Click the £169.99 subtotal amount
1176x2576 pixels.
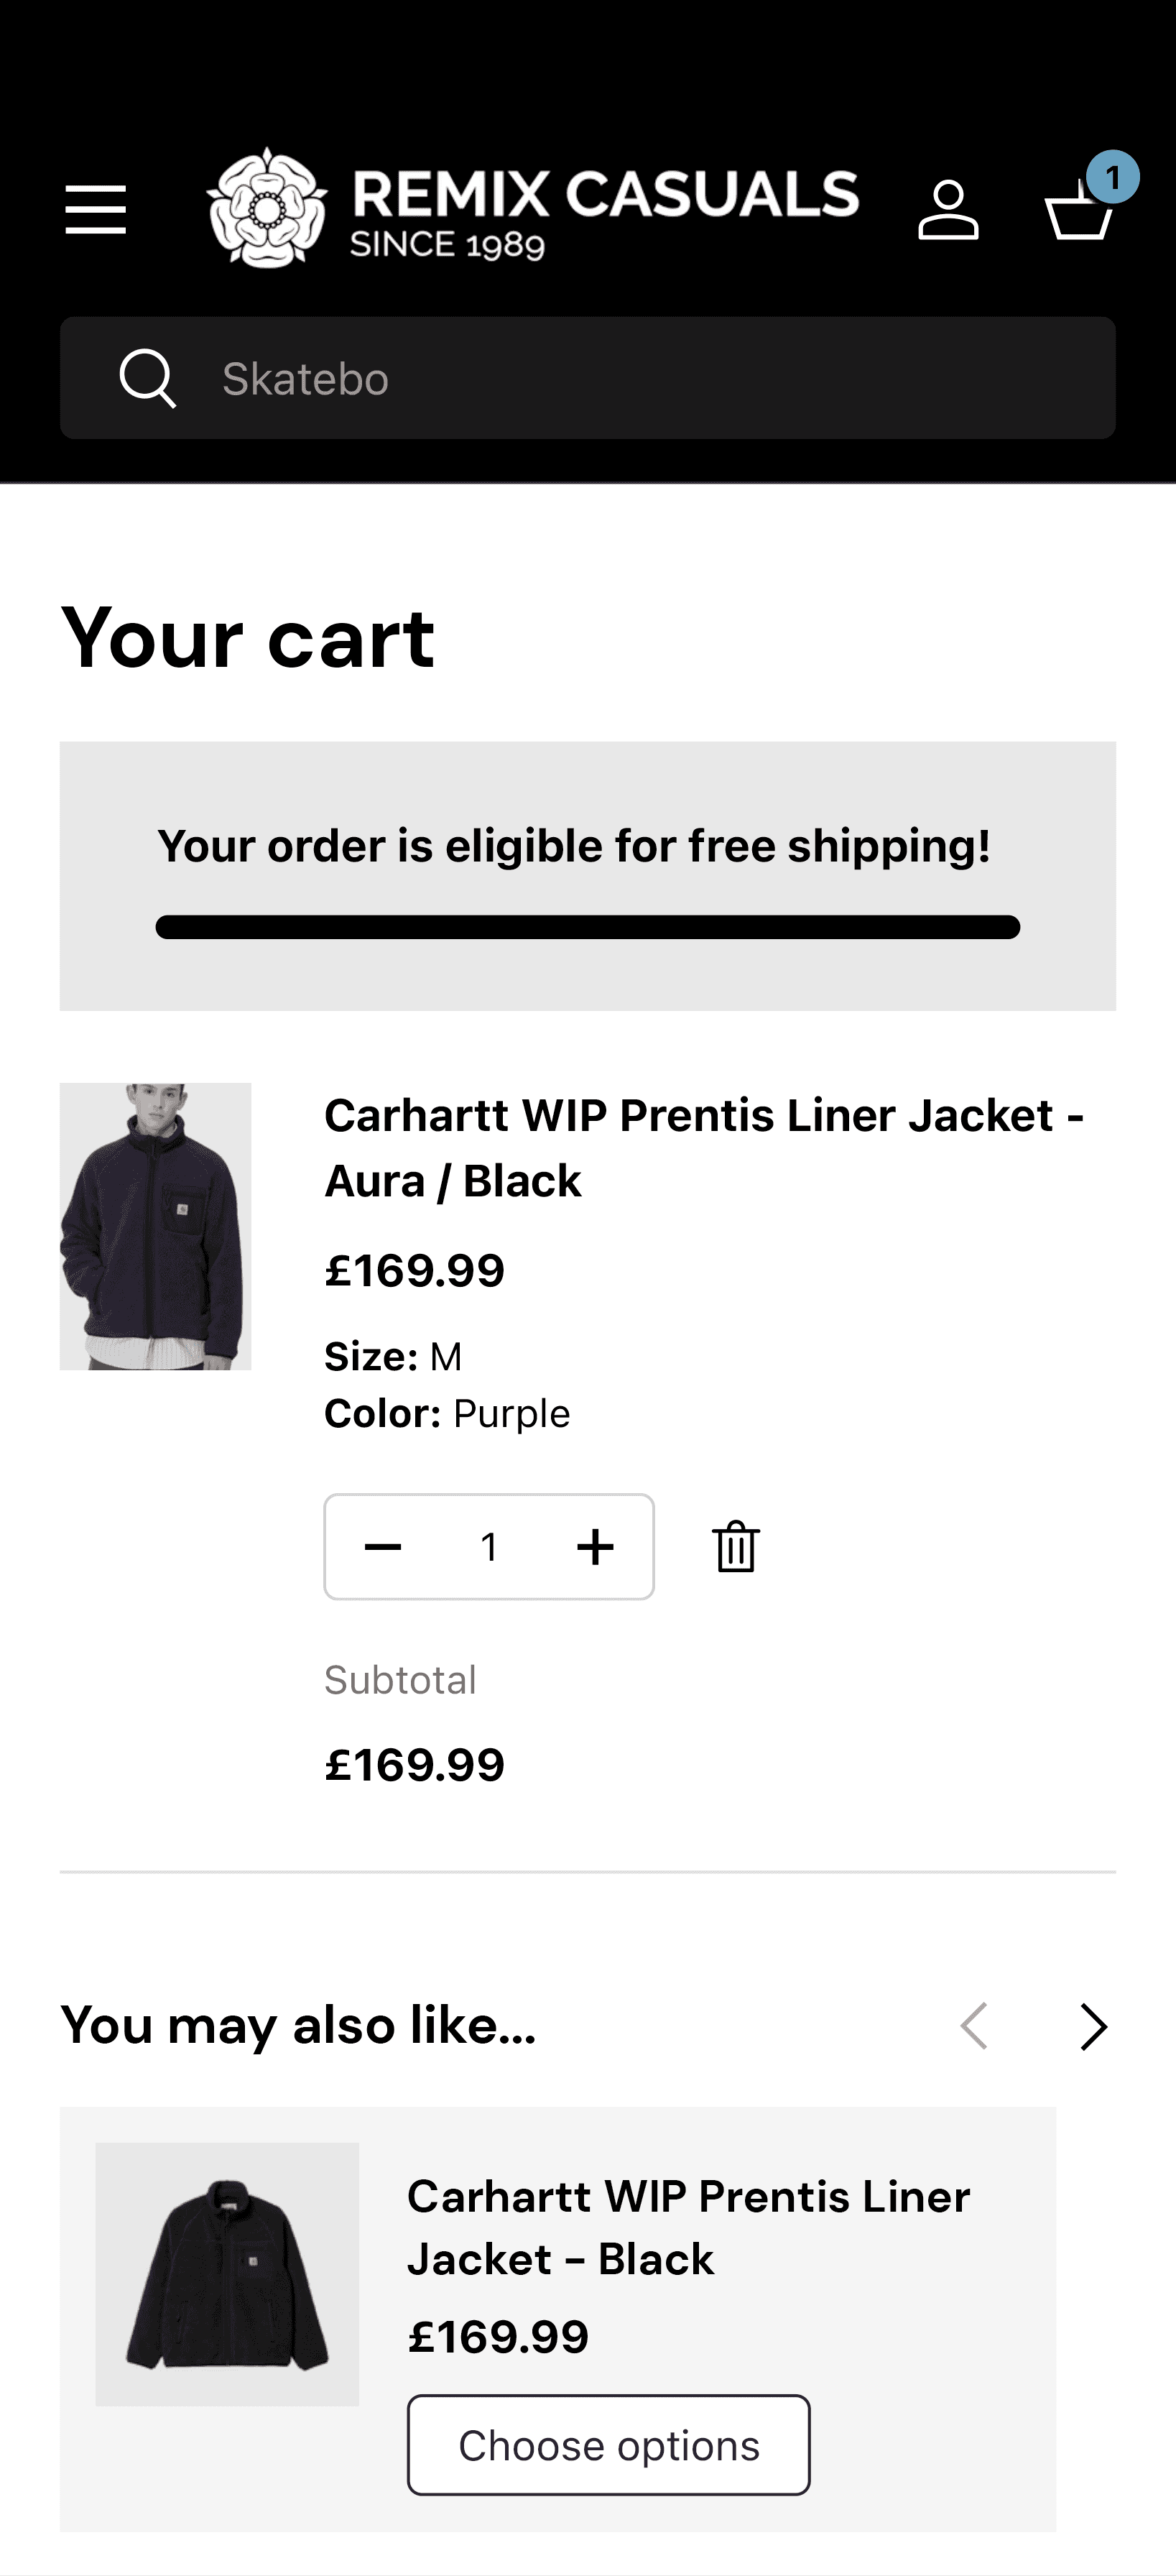(x=415, y=1764)
